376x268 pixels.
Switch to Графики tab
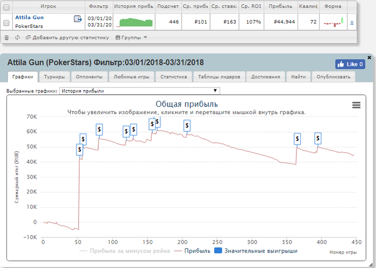point(23,77)
